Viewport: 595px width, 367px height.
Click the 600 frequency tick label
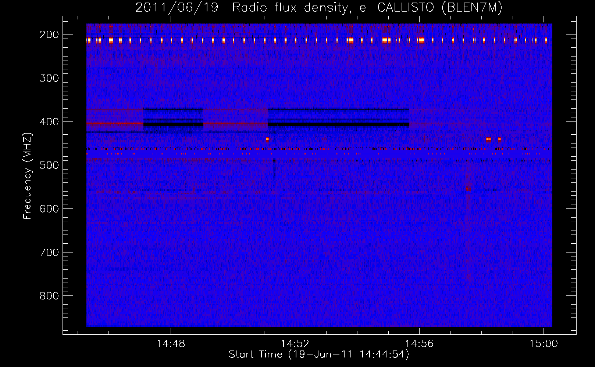[49, 209]
